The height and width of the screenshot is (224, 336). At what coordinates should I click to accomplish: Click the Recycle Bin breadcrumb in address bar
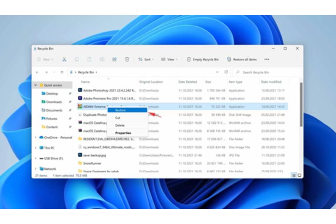point(86,72)
